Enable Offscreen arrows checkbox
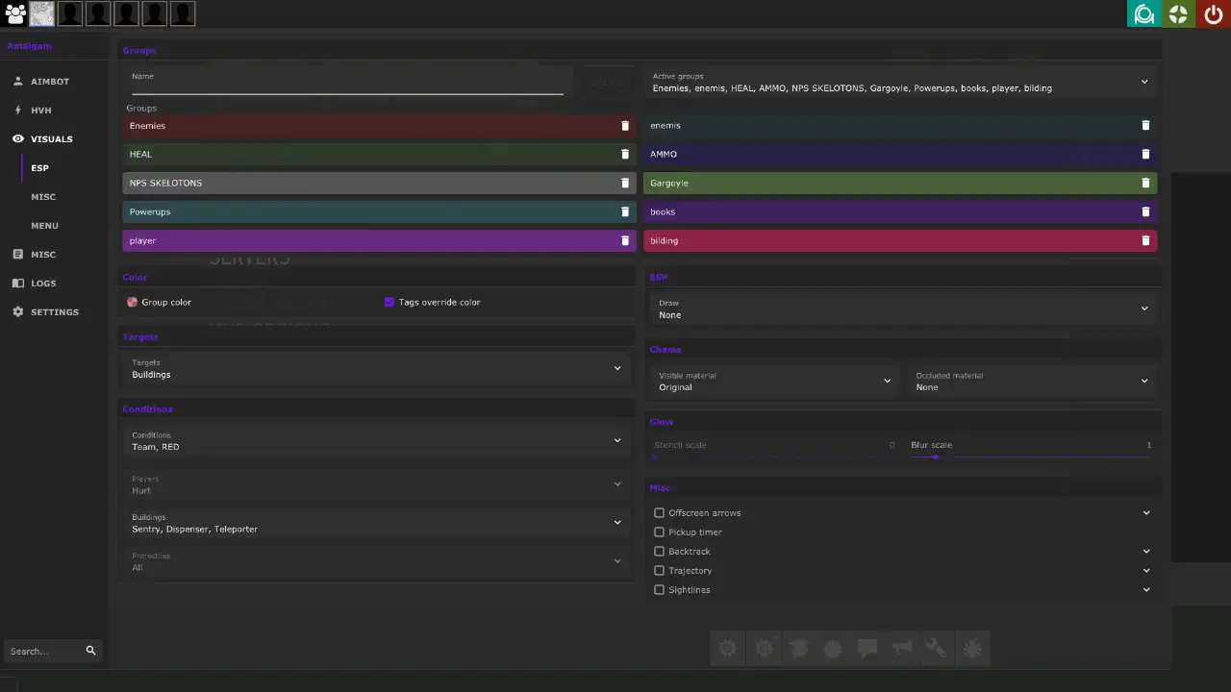This screenshot has width=1231, height=692. [x=659, y=513]
